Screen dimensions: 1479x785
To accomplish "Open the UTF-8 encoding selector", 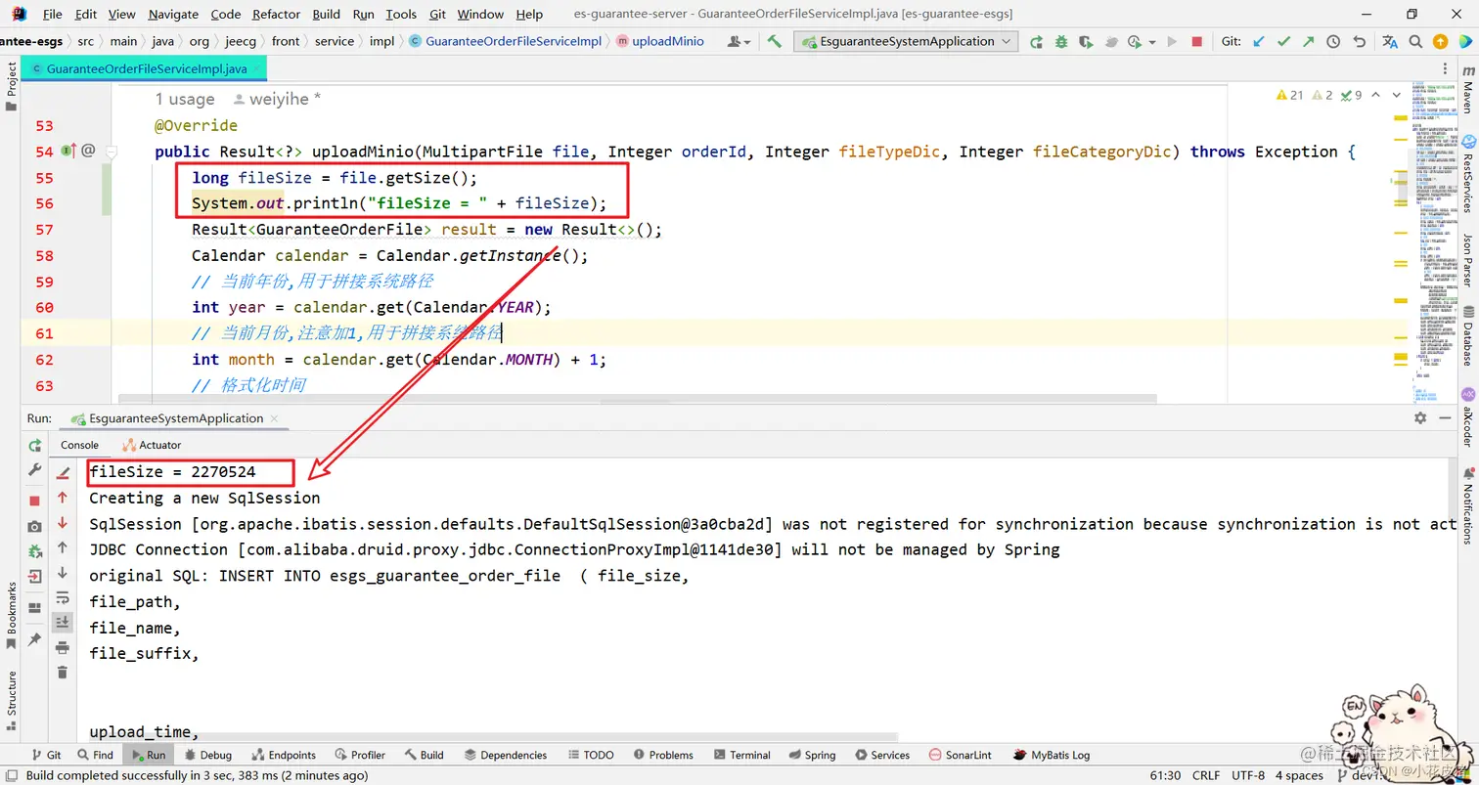I will click(1248, 775).
